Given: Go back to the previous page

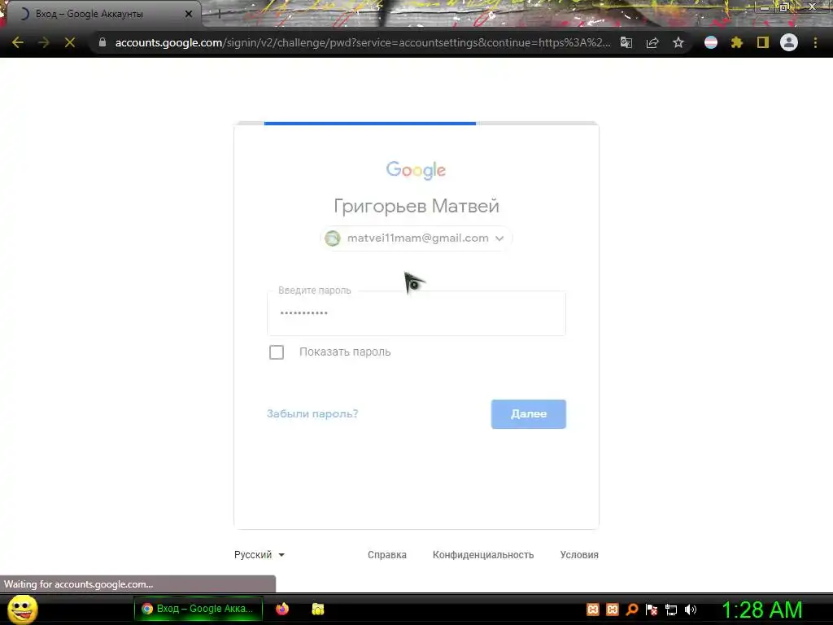Looking at the screenshot, I should point(18,42).
